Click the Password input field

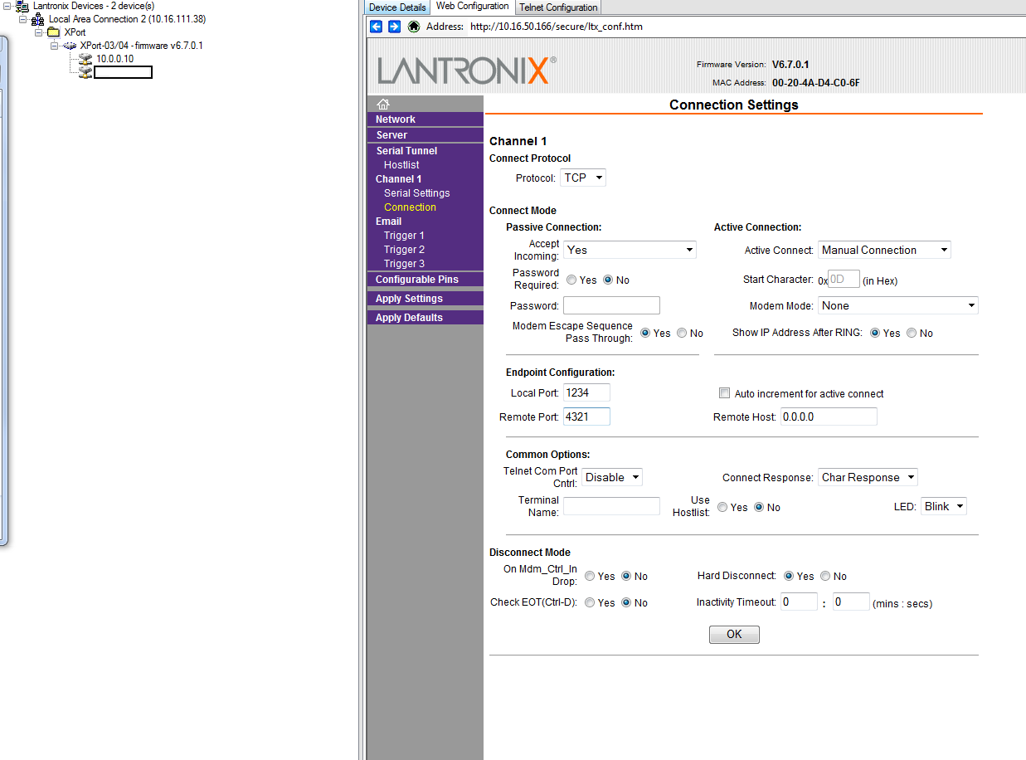(x=611, y=305)
